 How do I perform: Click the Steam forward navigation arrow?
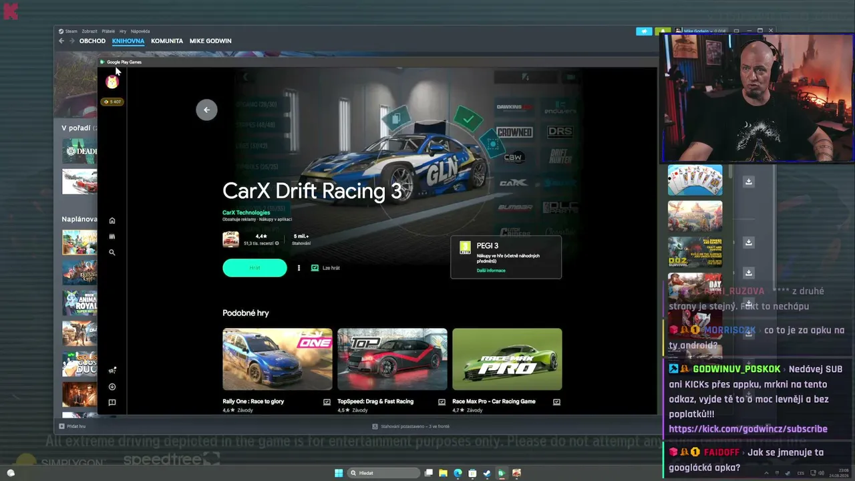[x=73, y=41]
